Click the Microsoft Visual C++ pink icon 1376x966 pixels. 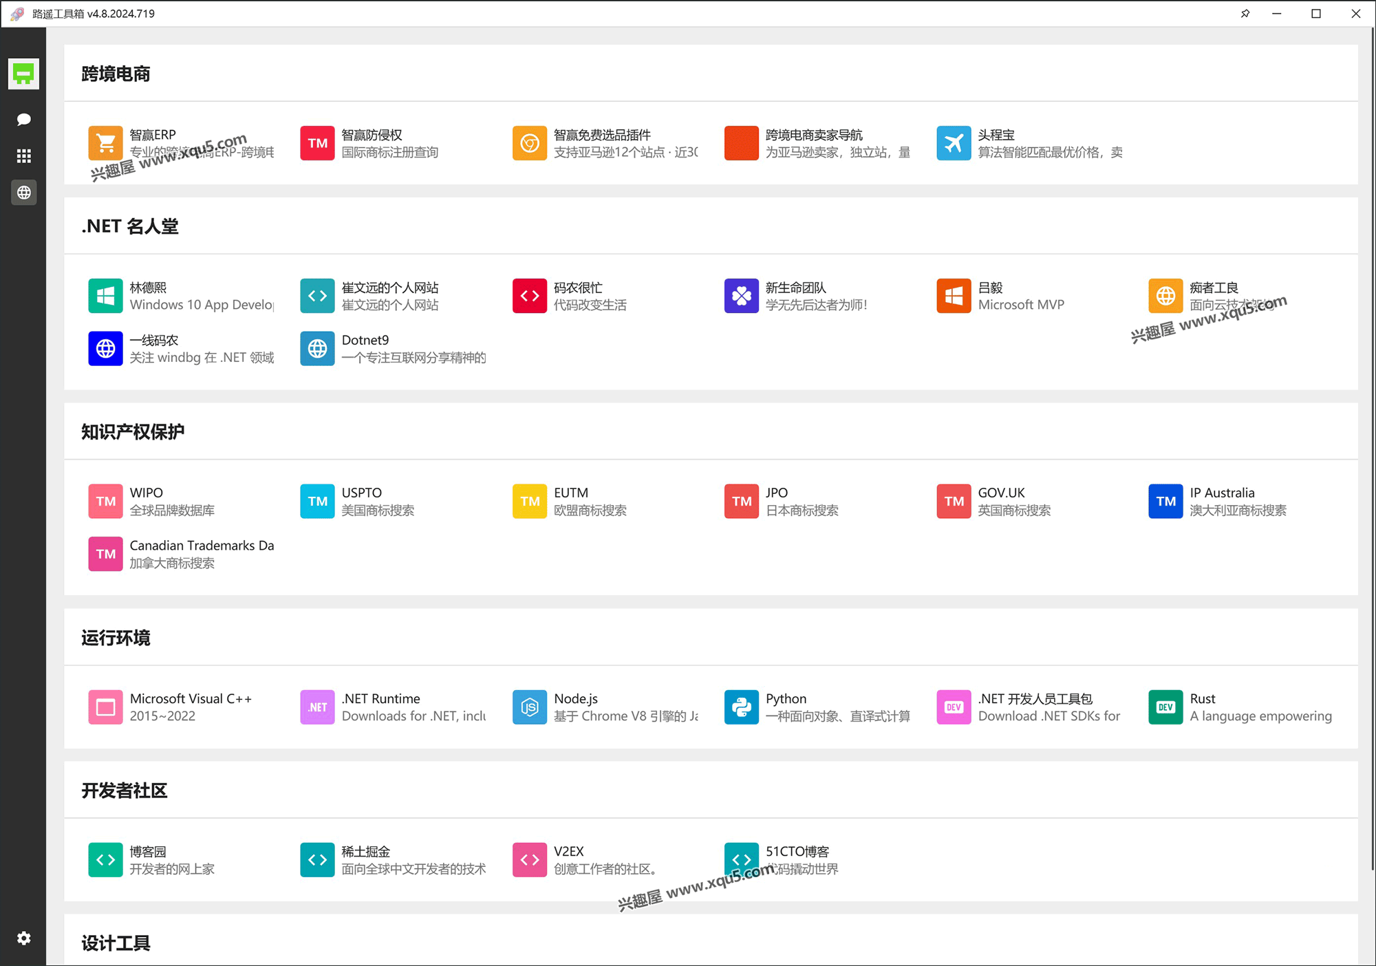point(105,707)
